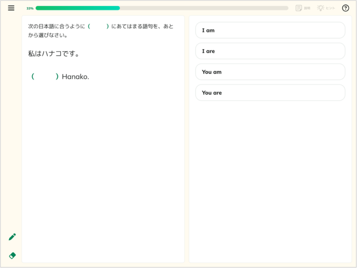
Task: Choose the answer "You are"
Action: click(x=270, y=93)
